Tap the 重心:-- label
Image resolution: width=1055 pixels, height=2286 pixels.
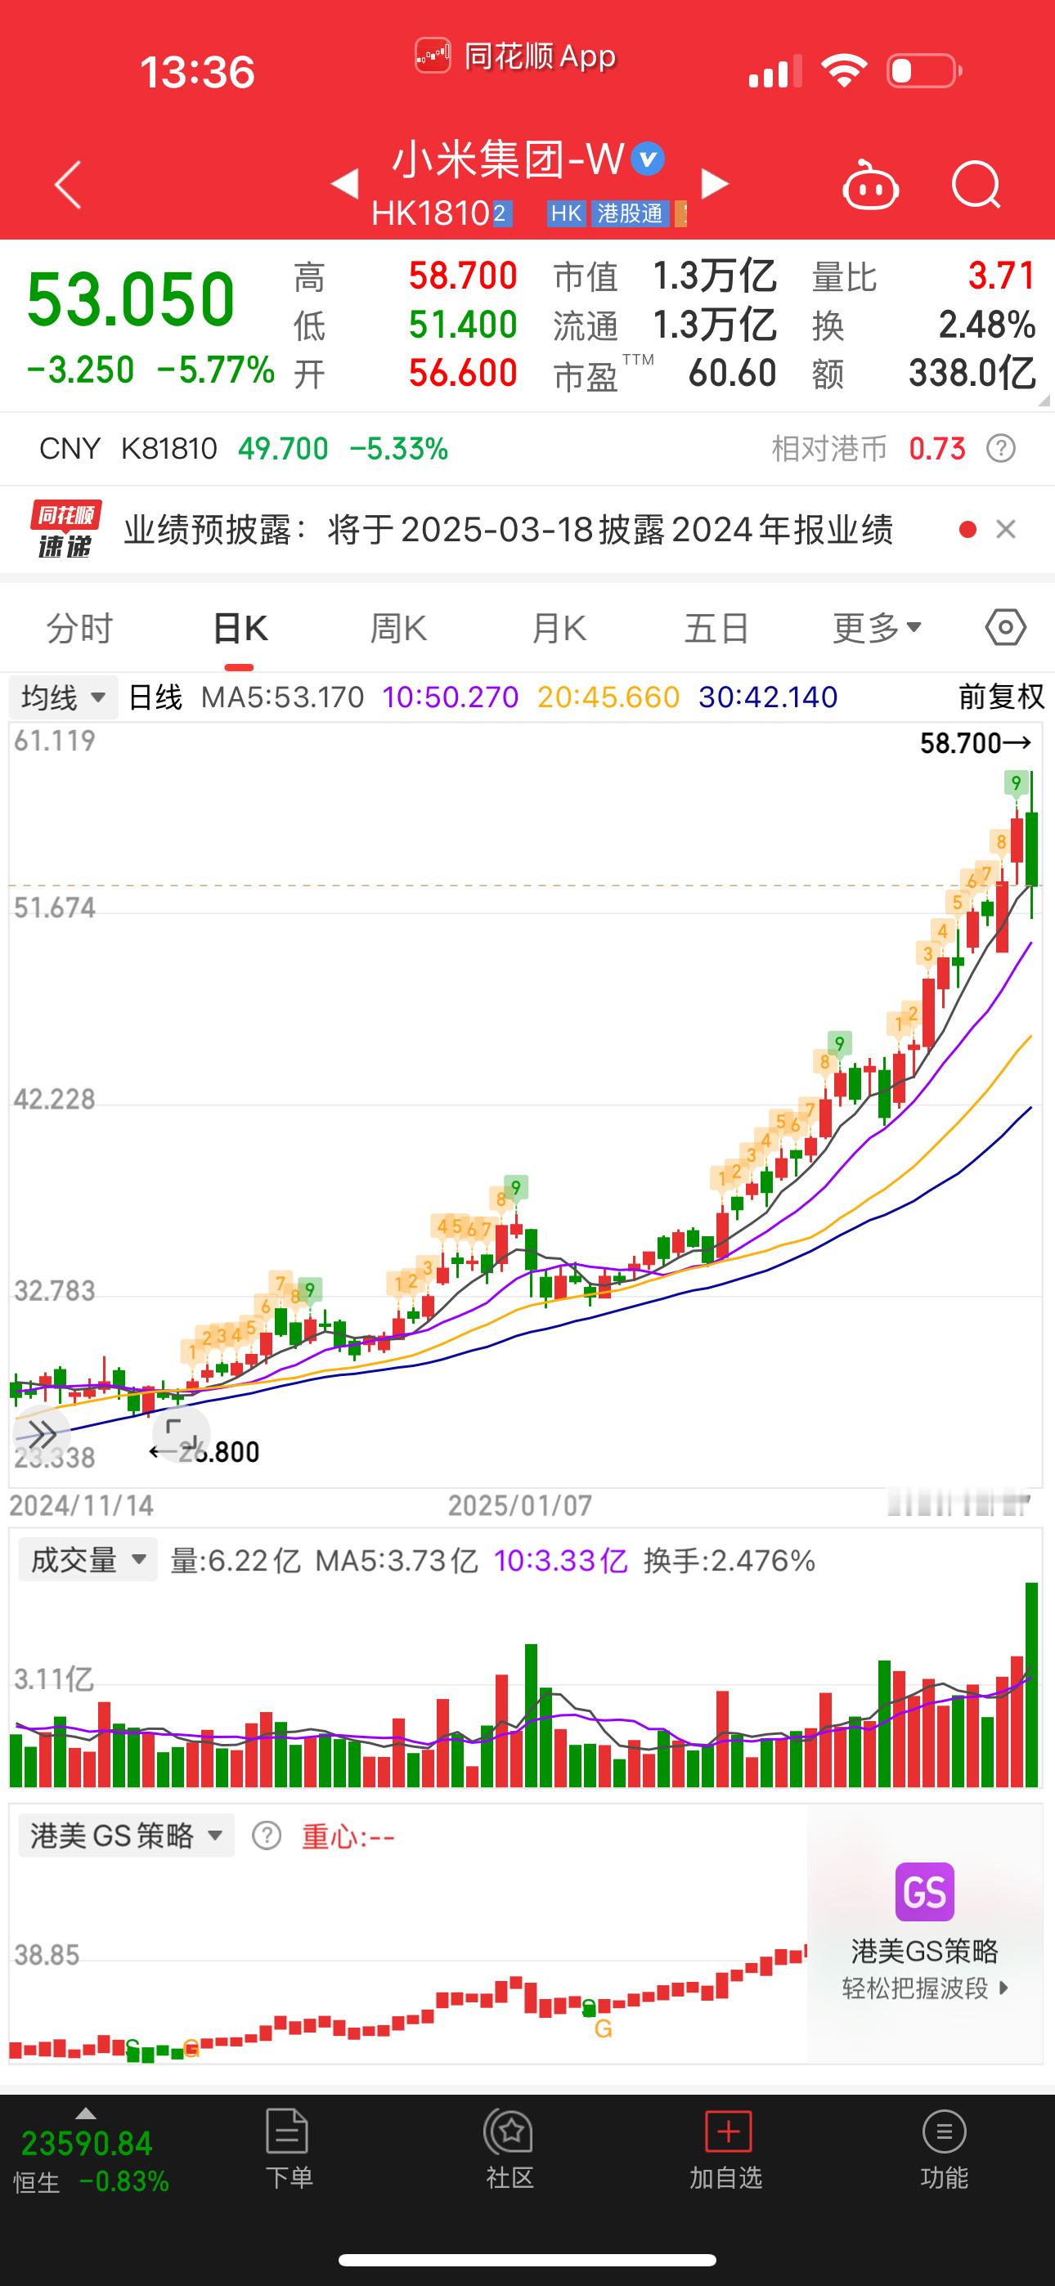click(348, 1836)
